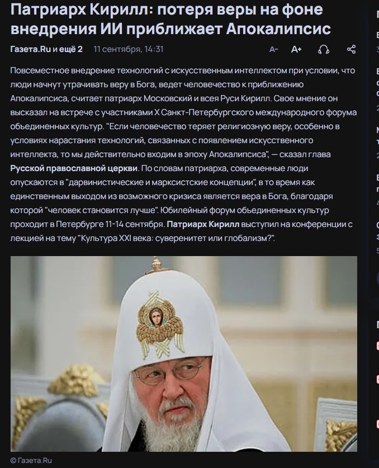Click the date 11 сентября, 14:31

[128, 49]
